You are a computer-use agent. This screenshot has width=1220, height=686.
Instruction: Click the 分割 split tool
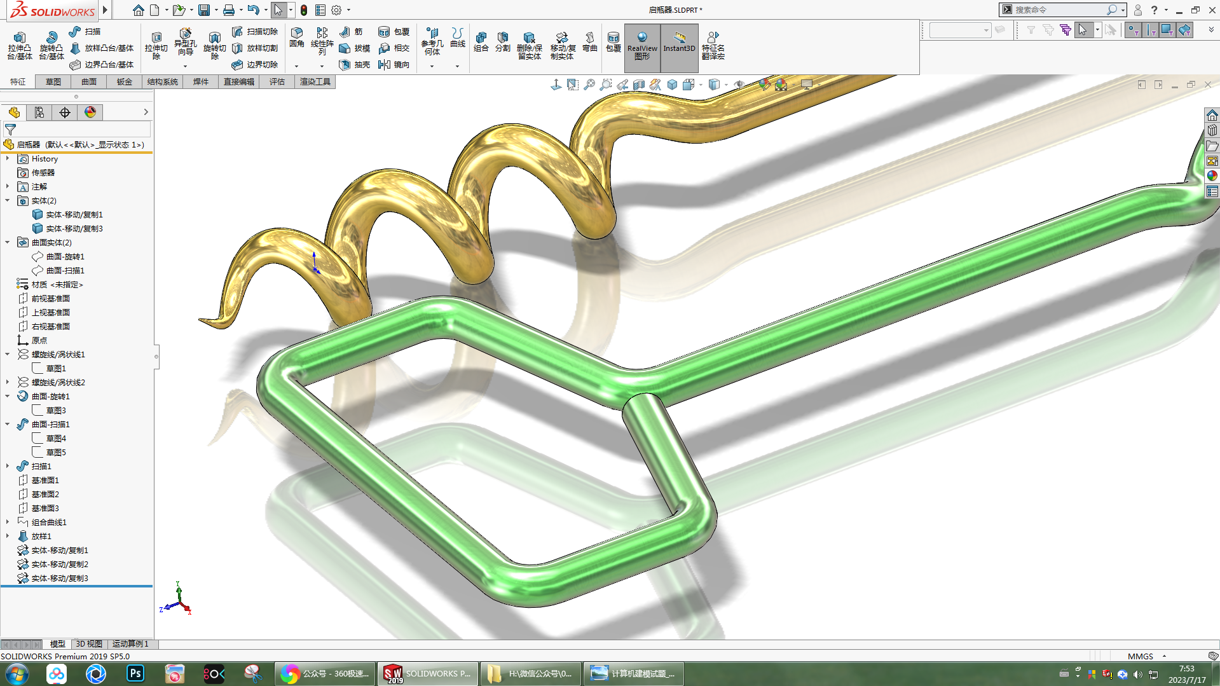pyautogui.click(x=503, y=41)
